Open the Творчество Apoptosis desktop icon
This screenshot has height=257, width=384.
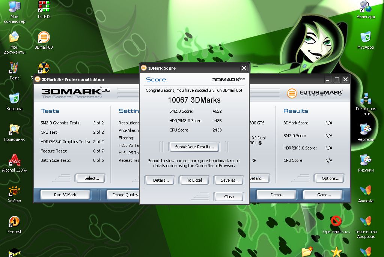366,227
